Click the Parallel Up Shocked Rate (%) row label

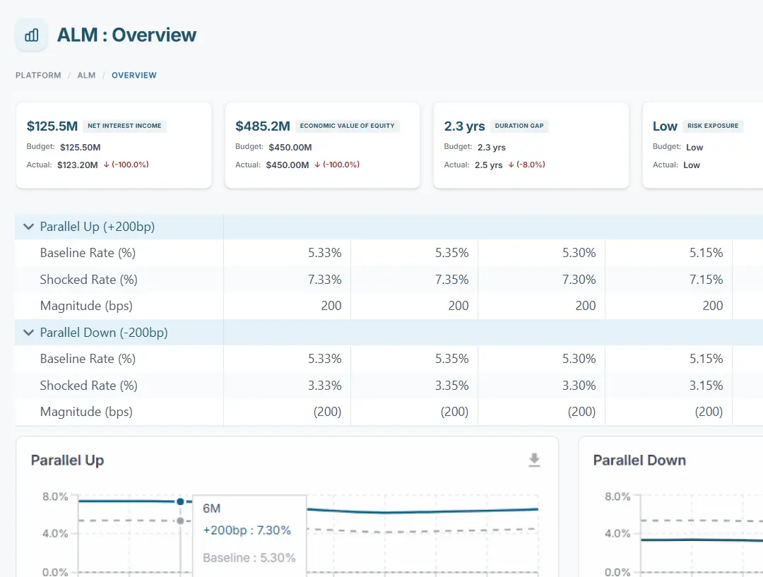(x=88, y=280)
